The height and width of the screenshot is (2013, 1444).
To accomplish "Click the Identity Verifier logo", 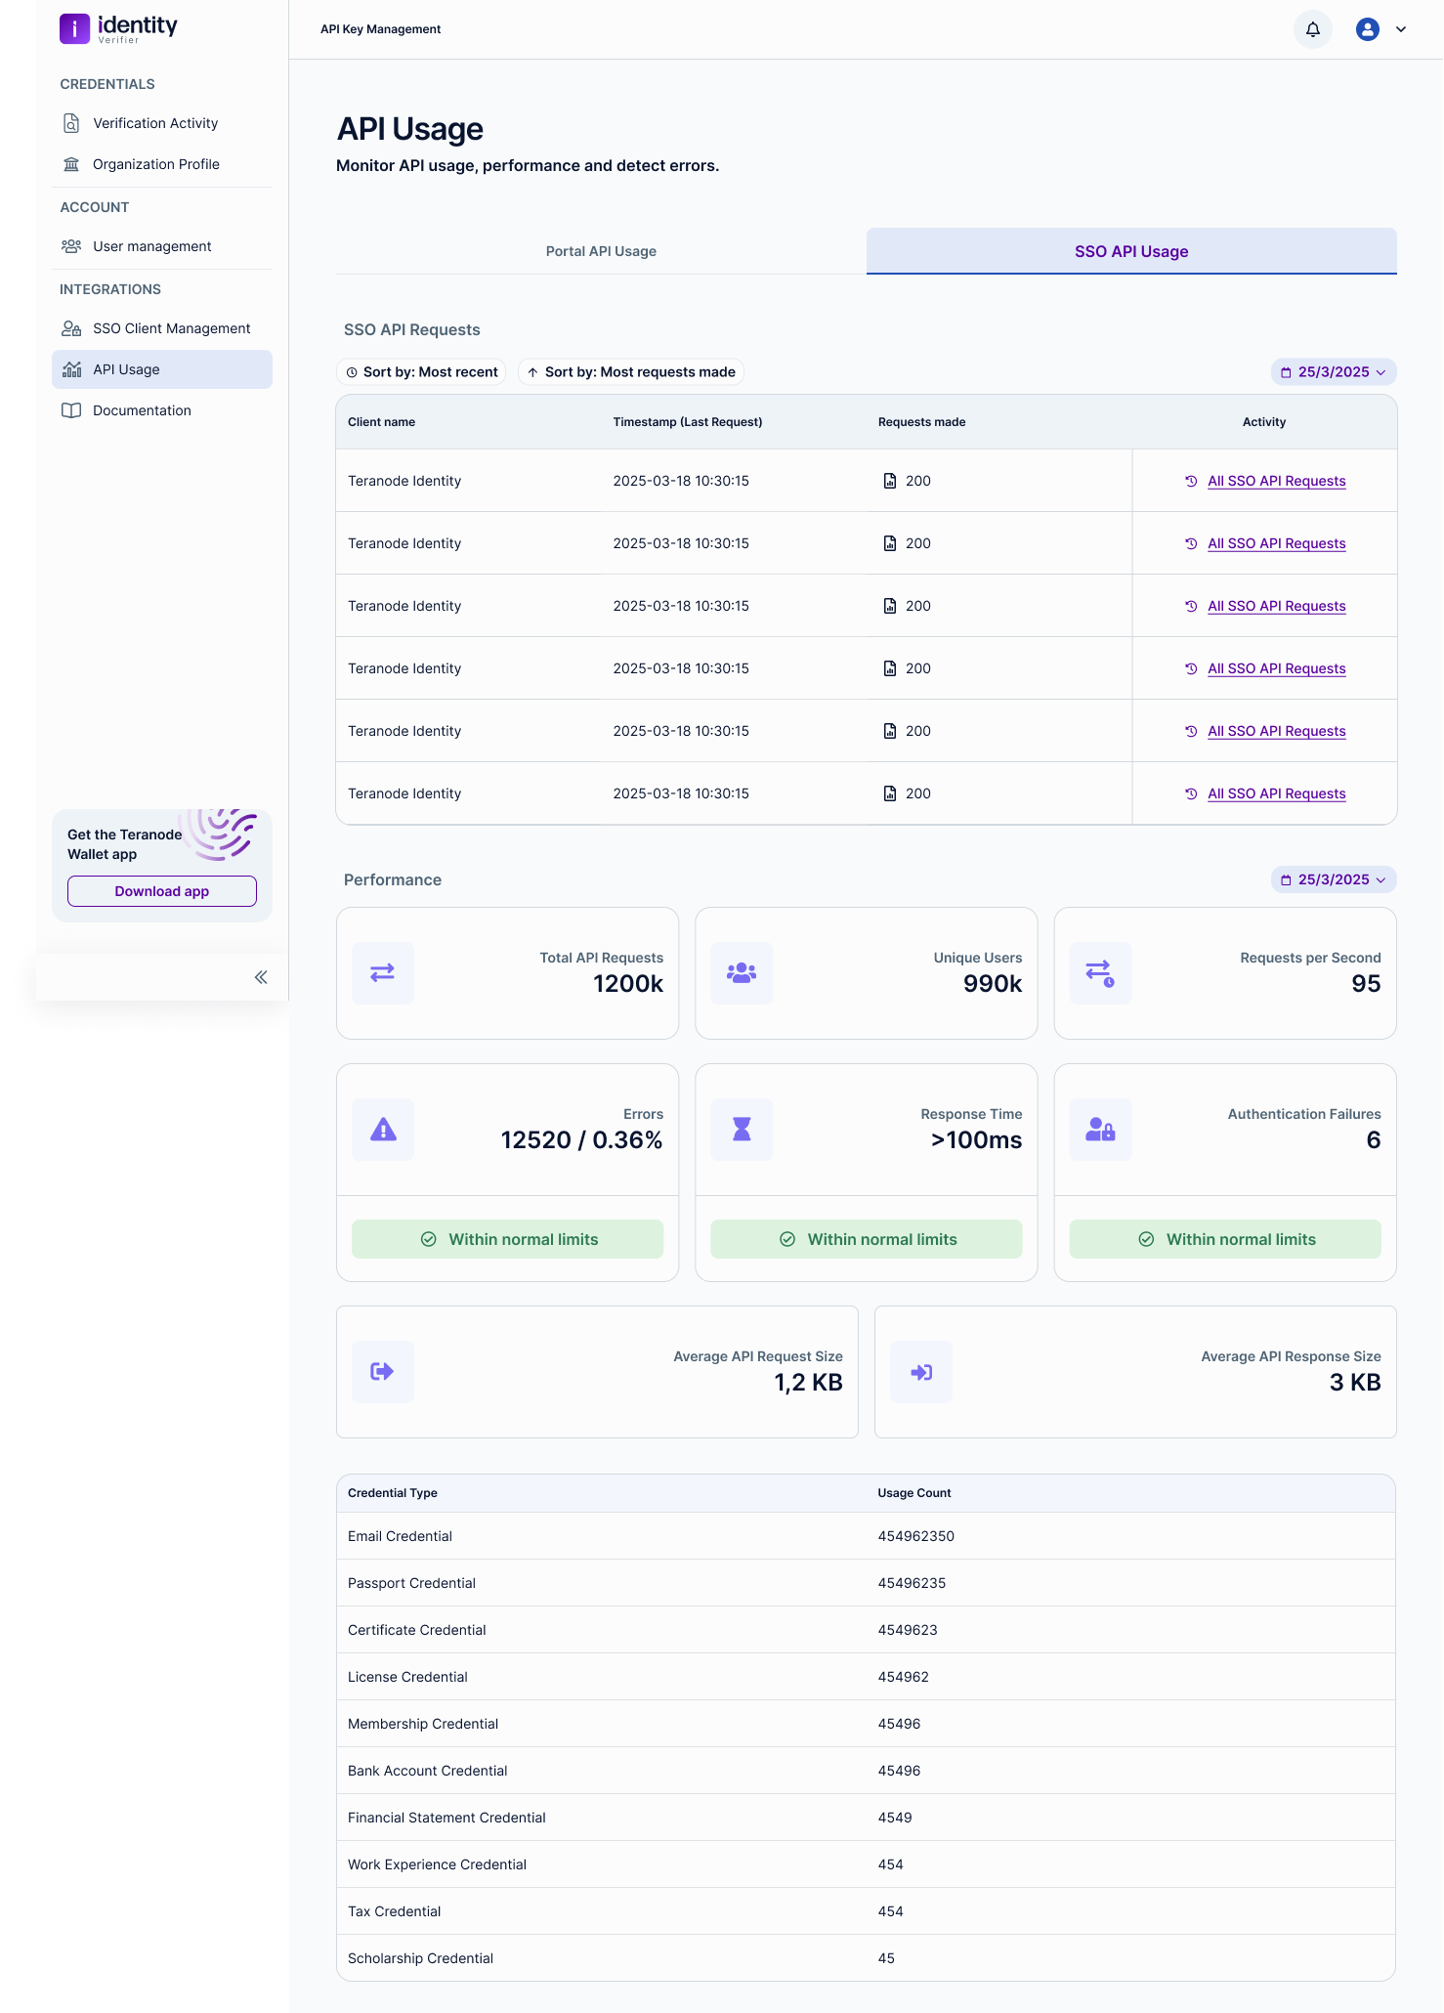I will [x=118, y=28].
